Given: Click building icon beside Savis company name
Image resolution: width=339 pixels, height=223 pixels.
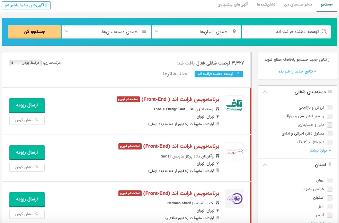Looking at the screenshot, I should (217, 156).
